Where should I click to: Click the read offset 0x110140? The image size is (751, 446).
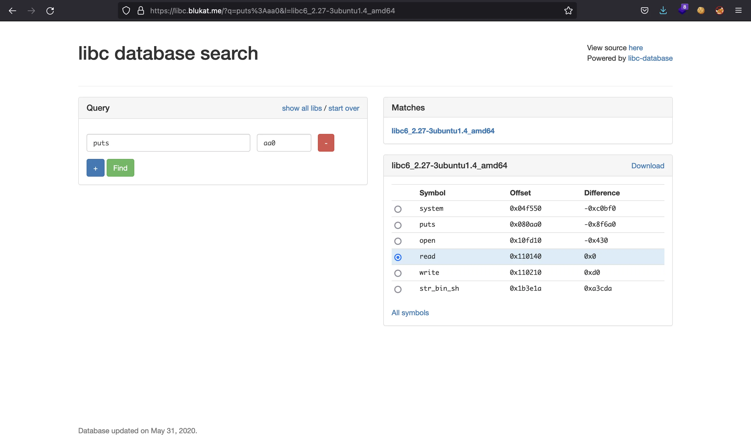click(x=525, y=256)
